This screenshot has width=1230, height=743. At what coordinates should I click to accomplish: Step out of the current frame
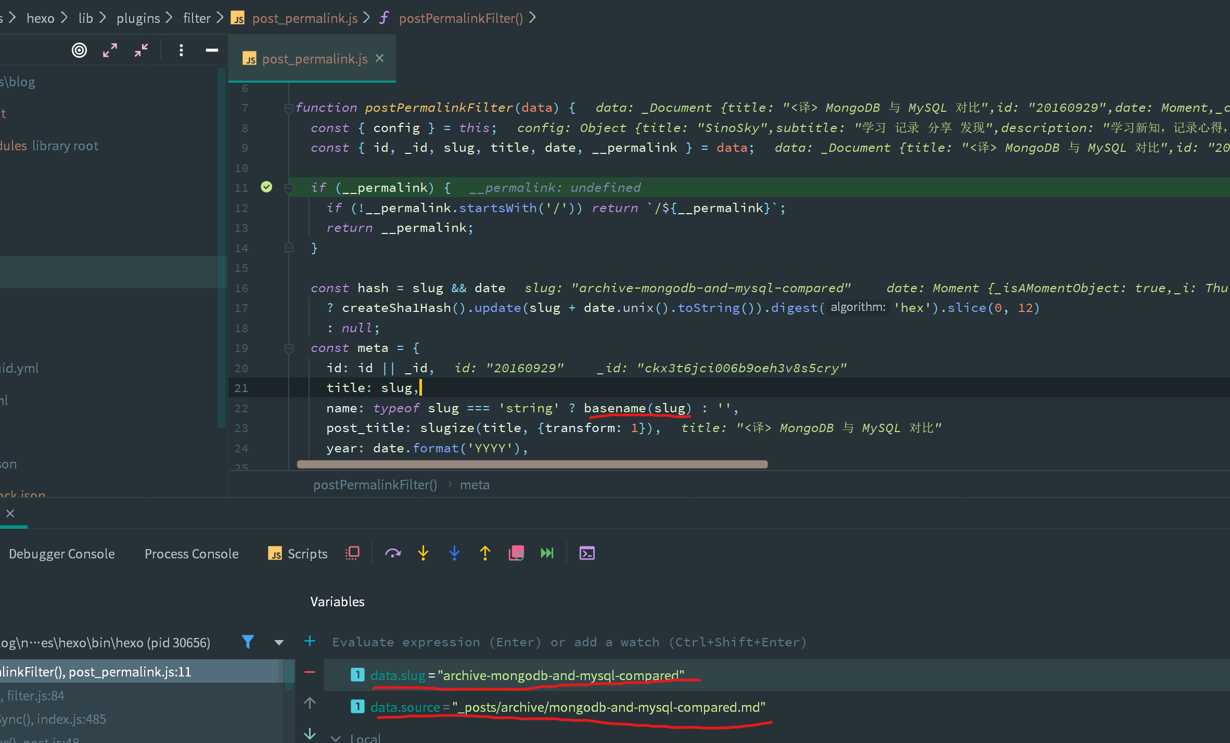pyautogui.click(x=484, y=553)
